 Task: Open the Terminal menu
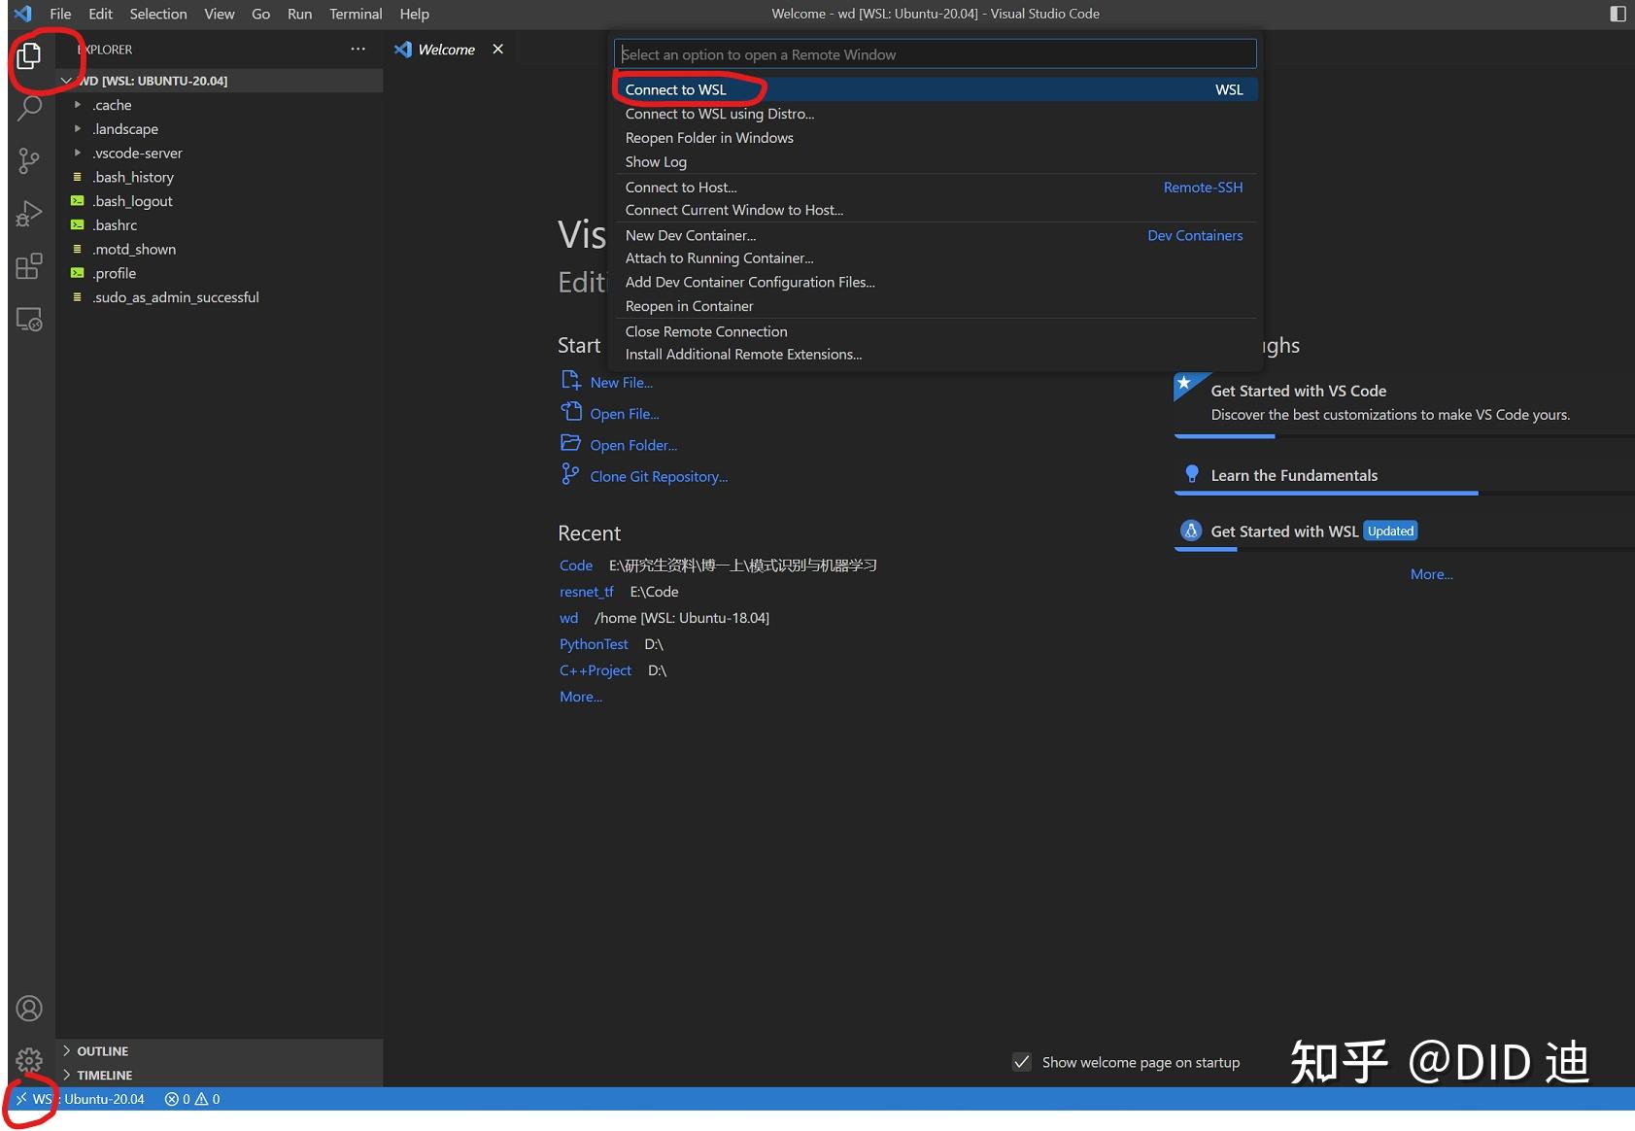coord(356,14)
